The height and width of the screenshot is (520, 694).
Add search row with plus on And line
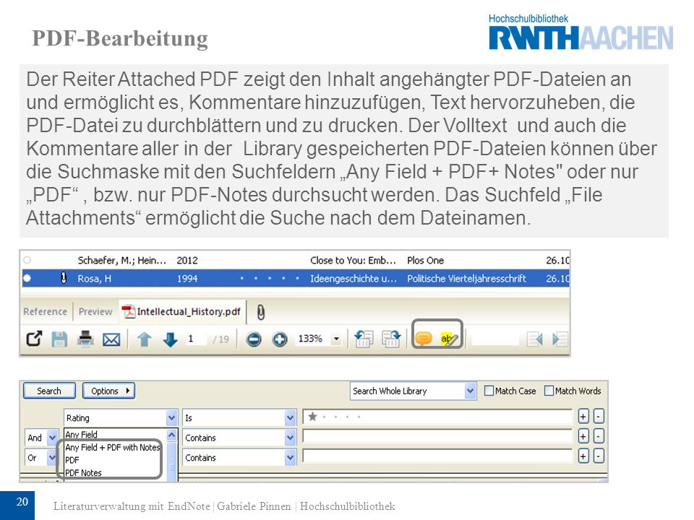(583, 436)
